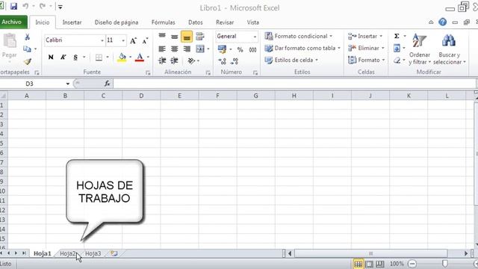The width and height of the screenshot is (478, 269).
Task: Insert a new worksheet tab
Action: [114, 253]
